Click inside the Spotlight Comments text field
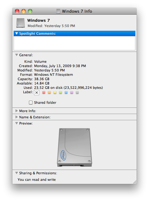 [74, 43]
